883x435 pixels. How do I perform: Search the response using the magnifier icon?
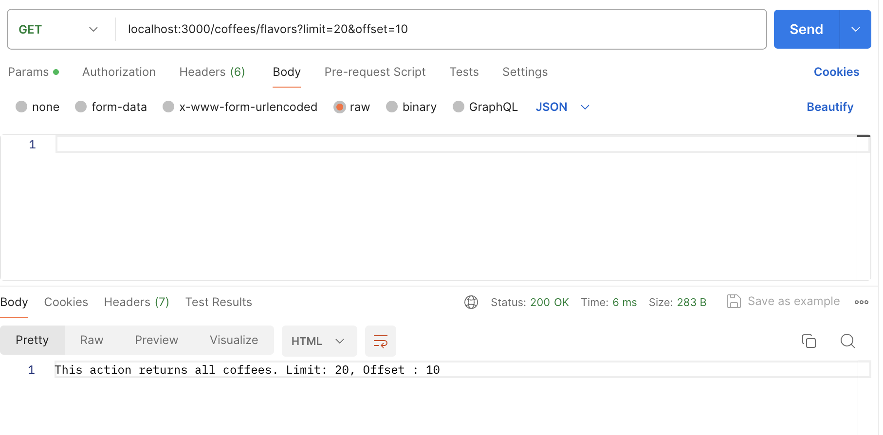click(847, 341)
